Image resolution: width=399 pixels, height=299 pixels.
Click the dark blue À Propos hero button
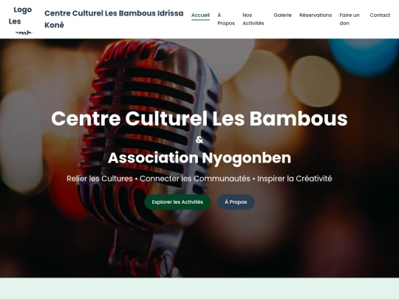[x=236, y=202]
